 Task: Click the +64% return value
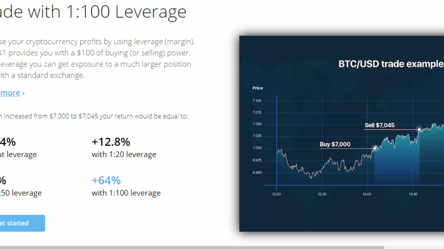(106, 180)
